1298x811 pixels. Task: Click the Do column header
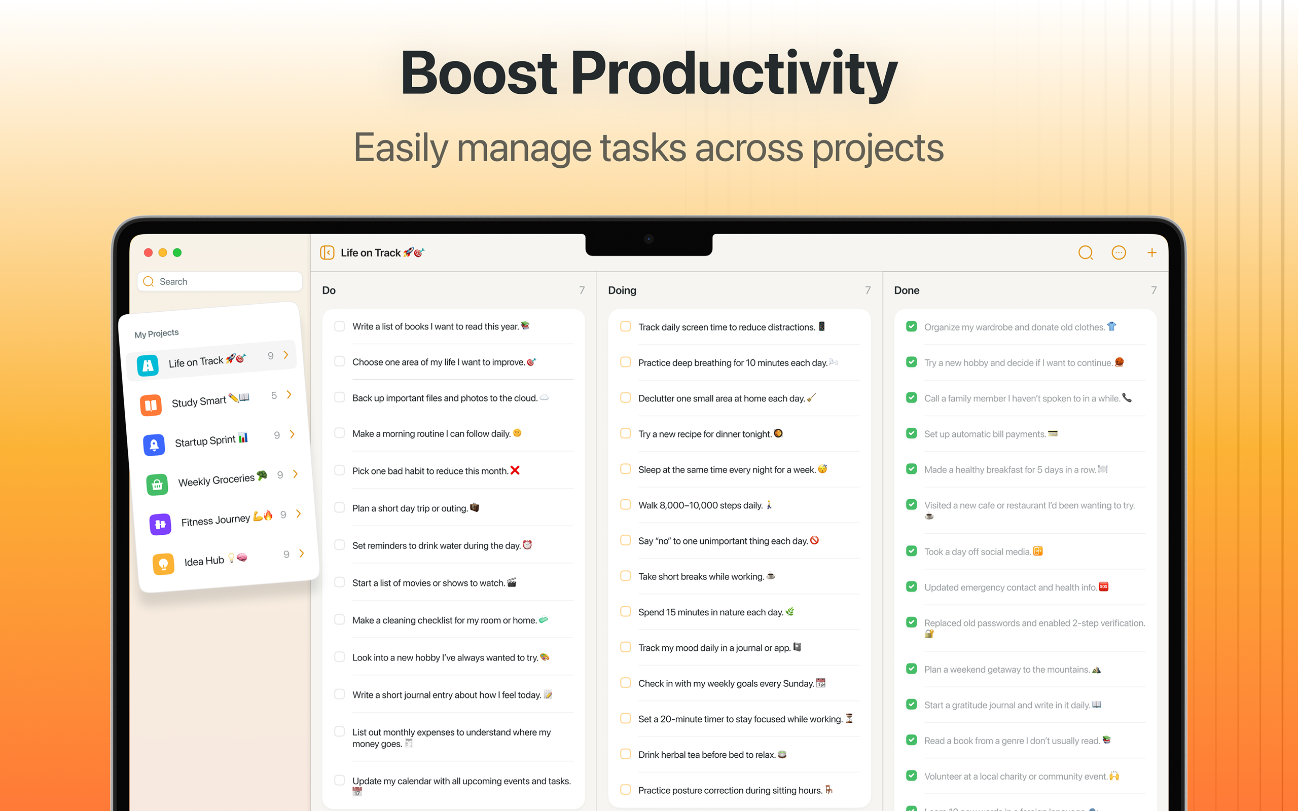coord(329,290)
